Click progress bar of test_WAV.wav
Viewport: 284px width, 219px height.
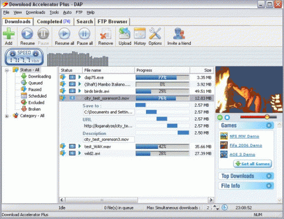162,146
